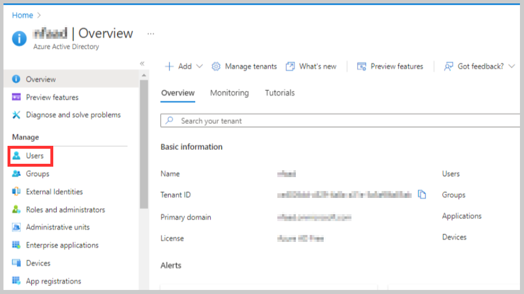Switch to the Monitoring tab
This screenshot has width=524, height=294.
coord(230,93)
